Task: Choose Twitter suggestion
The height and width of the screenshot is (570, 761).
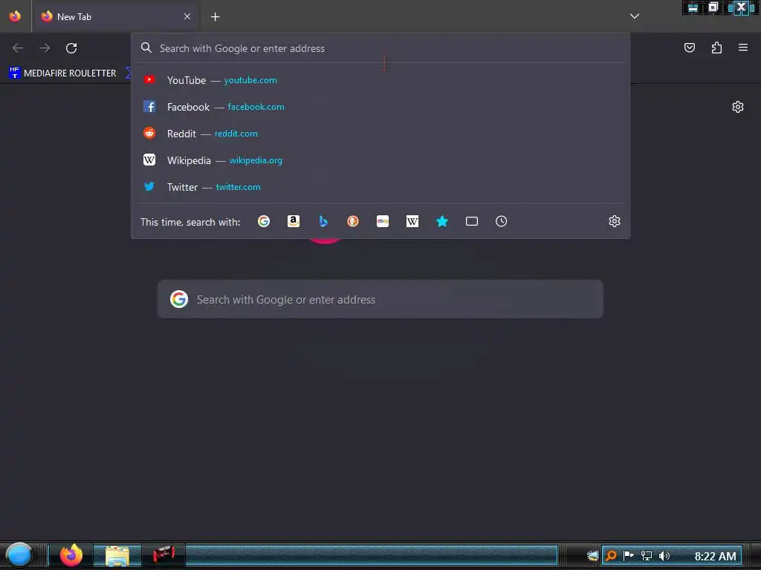Action: (380, 186)
